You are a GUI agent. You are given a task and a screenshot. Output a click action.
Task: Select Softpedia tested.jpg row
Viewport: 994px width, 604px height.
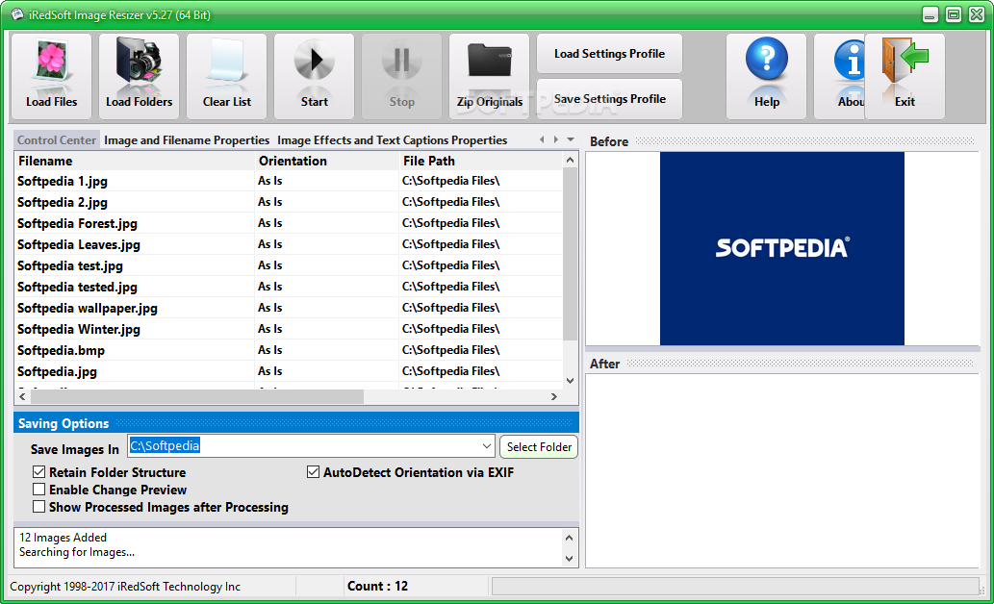pyautogui.click(x=288, y=287)
